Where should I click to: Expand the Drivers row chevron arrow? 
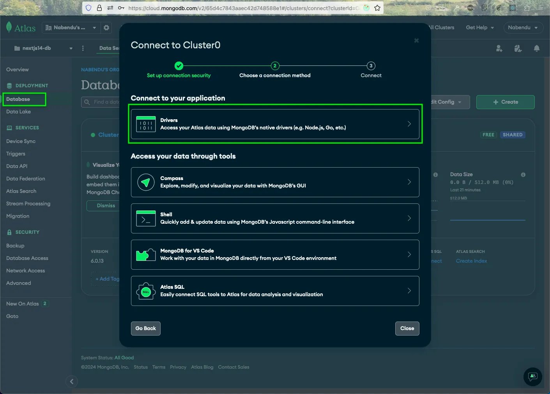click(x=409, y=124)
